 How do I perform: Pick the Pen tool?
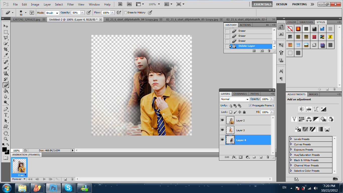click(6, 109)
